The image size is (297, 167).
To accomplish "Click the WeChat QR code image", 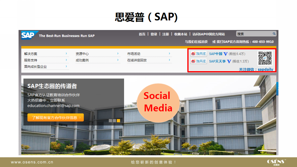I will click(x=265, y=58).
